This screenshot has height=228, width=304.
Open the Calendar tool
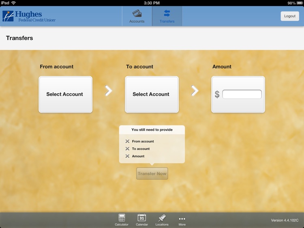pyautogui.click(x=142, y=220)
